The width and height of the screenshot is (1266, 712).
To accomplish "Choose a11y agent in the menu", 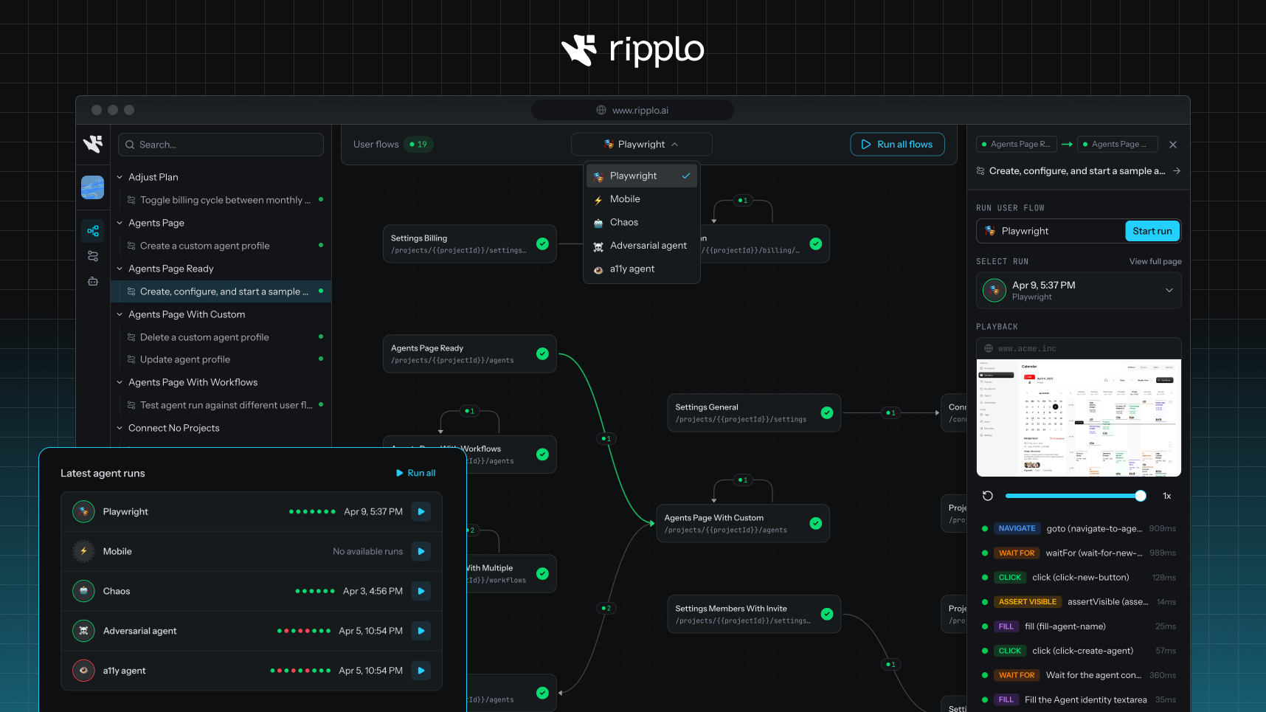I will (641, 269).
